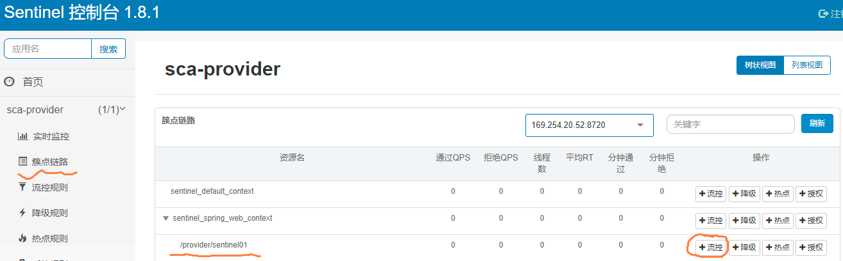Add 热点 rule for /provider/sentinel01
This screenshot has height=261, width=843.
(x=778, y=248)
